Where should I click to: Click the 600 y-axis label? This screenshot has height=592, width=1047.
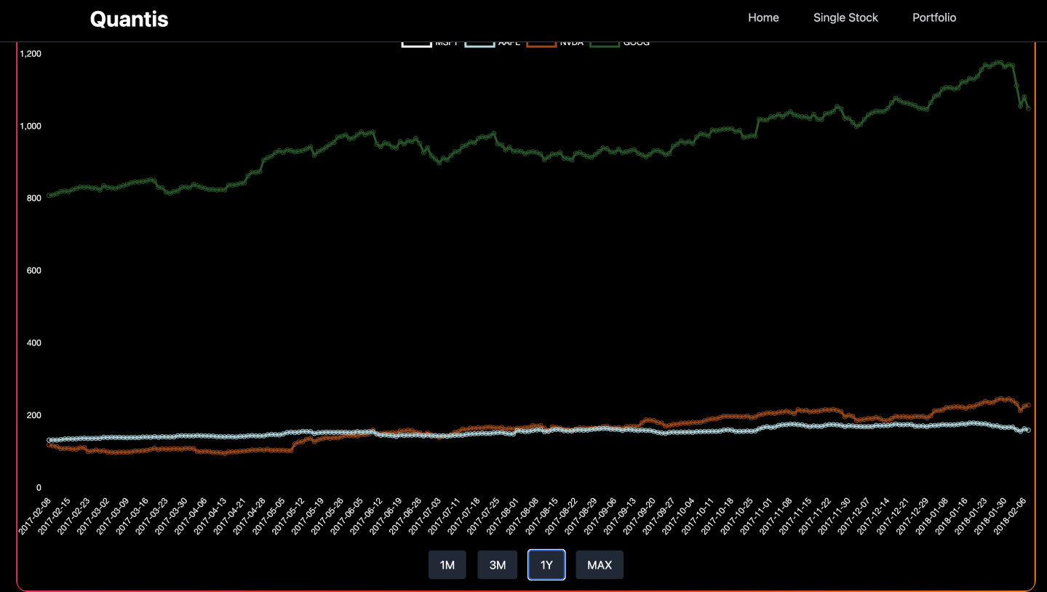(34, 271)
